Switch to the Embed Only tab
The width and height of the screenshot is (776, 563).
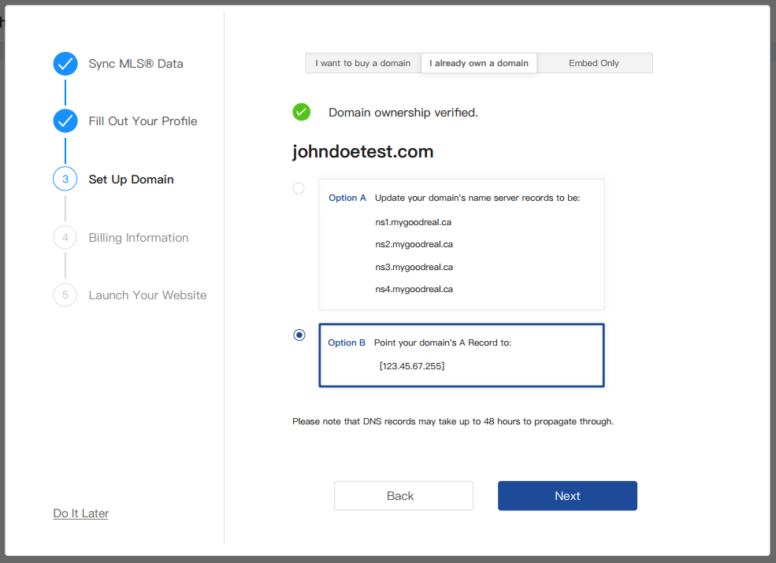(594, 63)
